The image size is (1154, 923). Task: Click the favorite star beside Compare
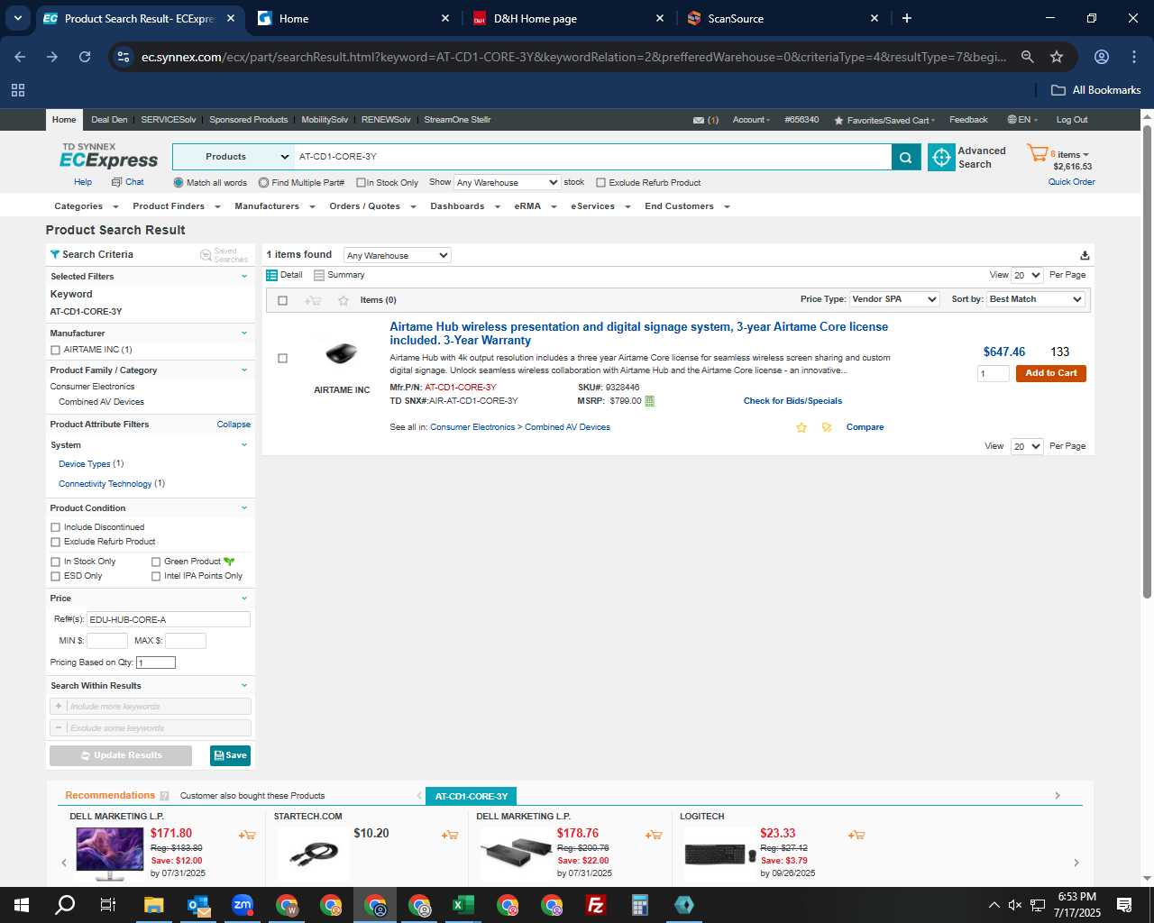click(801, 427)
